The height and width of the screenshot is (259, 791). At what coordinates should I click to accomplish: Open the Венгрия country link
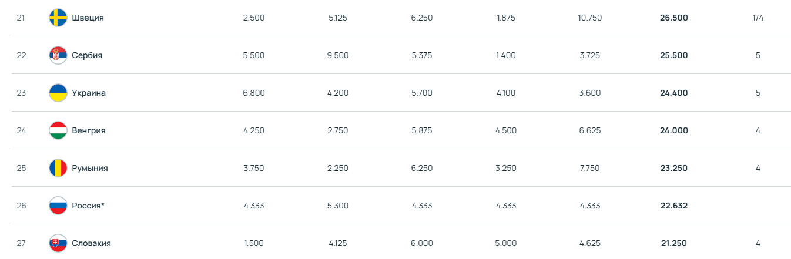point(89,130)
